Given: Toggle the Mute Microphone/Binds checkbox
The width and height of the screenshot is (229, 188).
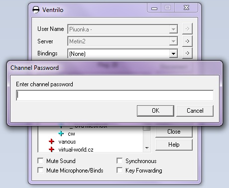Looking at the screenshot, I should [x=40, y=170].
